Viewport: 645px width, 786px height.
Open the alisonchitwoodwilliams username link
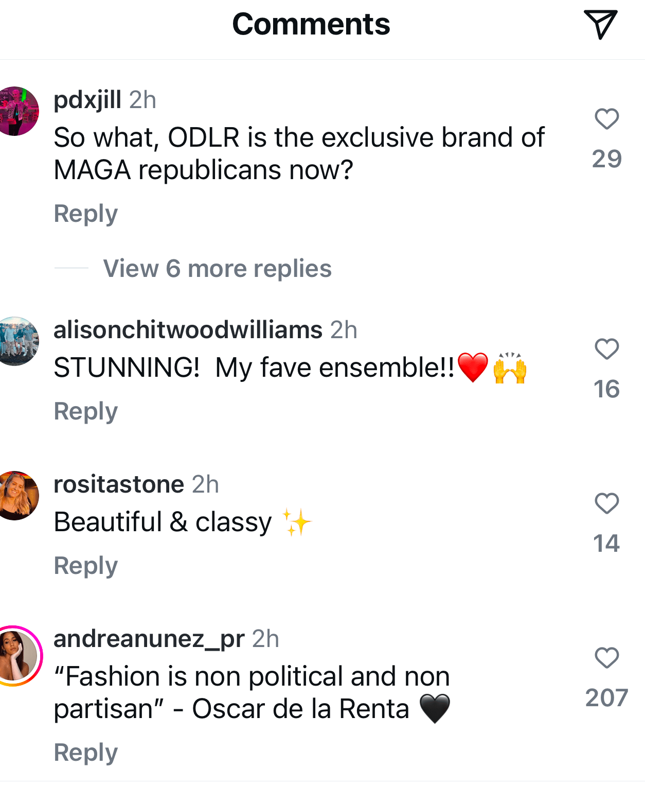tap(188, 330)
